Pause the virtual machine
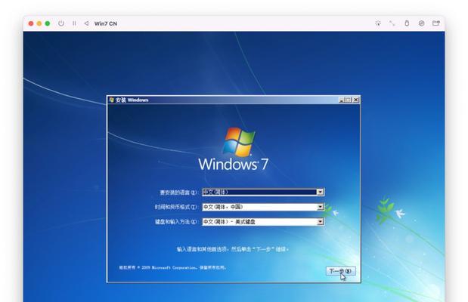Image resolution: width=468 pixels, height=302 pixels. pos(74,23)
